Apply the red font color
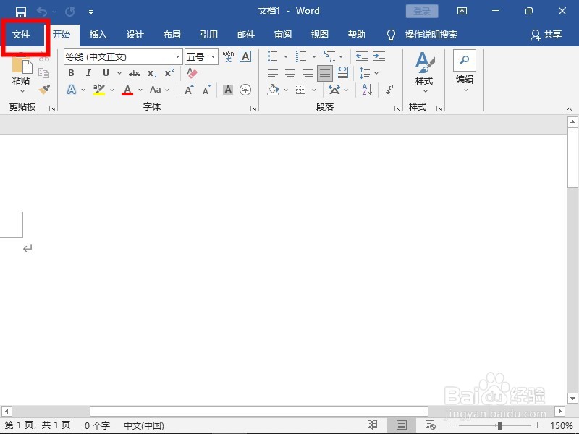The height and width of the screenshot is (434, 579). pyautogui.click(x=127, y=90)
